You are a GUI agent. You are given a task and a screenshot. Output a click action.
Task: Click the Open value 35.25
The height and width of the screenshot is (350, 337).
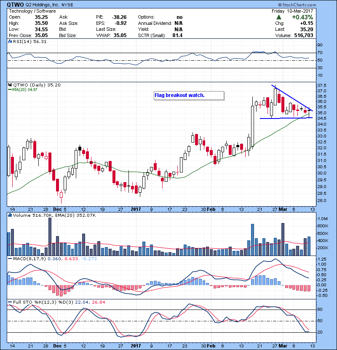[41, 17]
